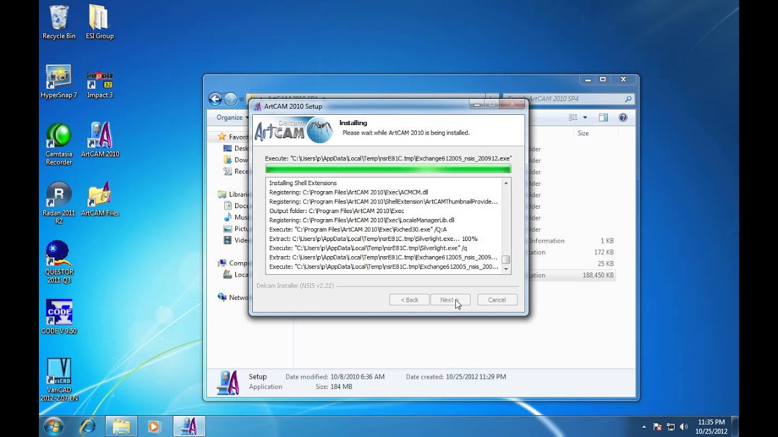Select the 188,450 KB file row
The image size is (778, 437).
tap(571, 275)
